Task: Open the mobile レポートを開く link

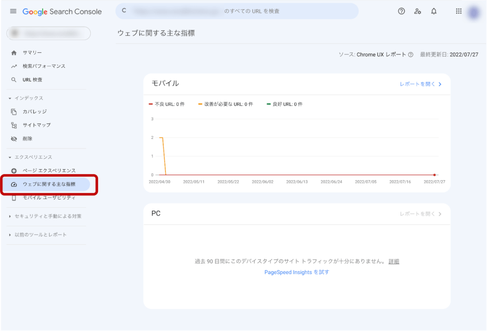Action: (x=420, y=84)
